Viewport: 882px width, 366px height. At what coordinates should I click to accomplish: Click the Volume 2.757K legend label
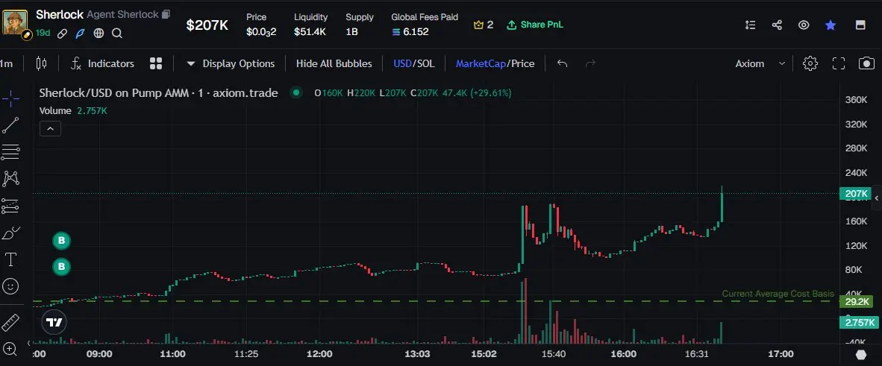tap(73, 111)
